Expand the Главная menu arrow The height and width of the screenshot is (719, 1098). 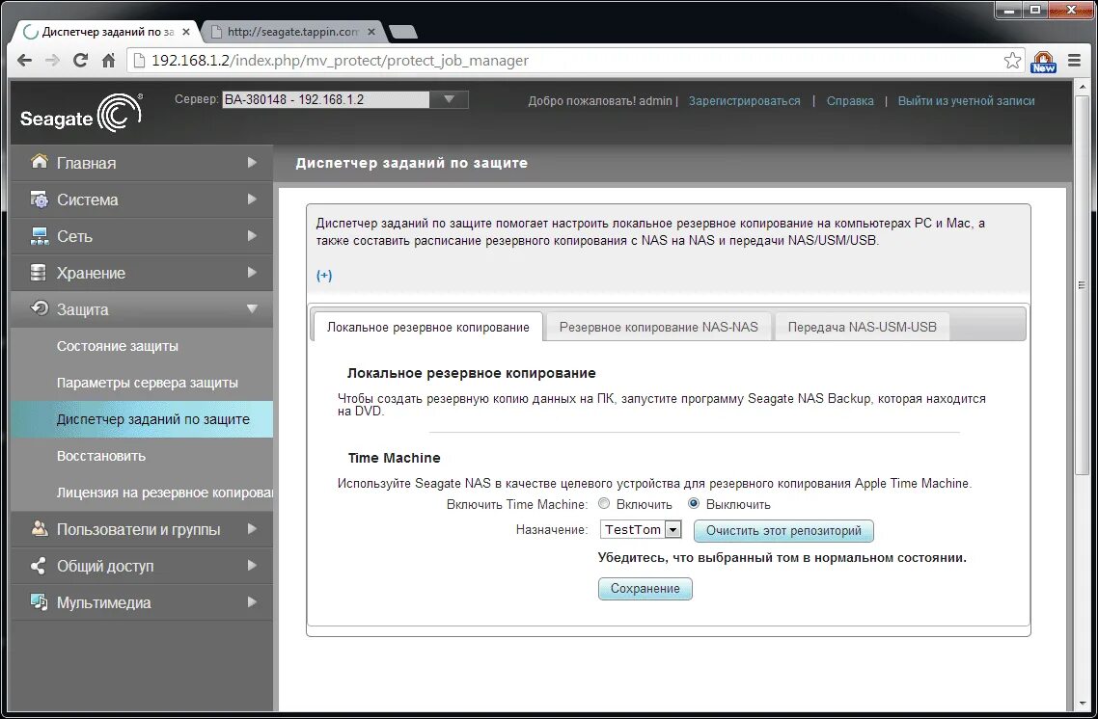coord(252,162)
